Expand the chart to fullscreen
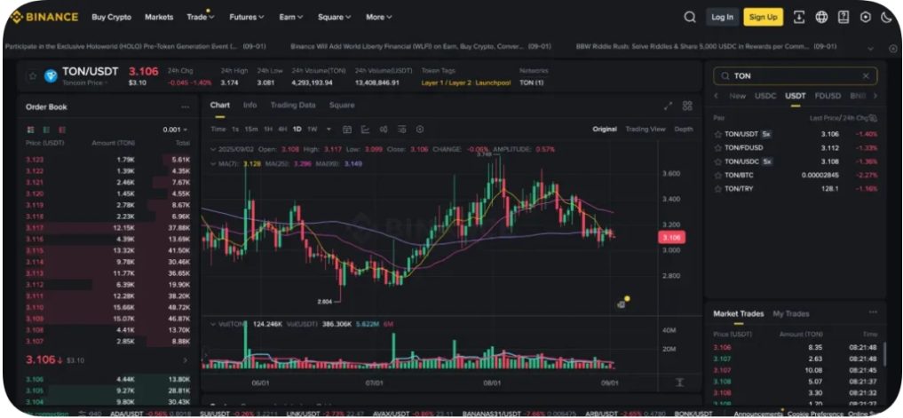This screenshot has height=418, width=903. (x=668, y=106)
